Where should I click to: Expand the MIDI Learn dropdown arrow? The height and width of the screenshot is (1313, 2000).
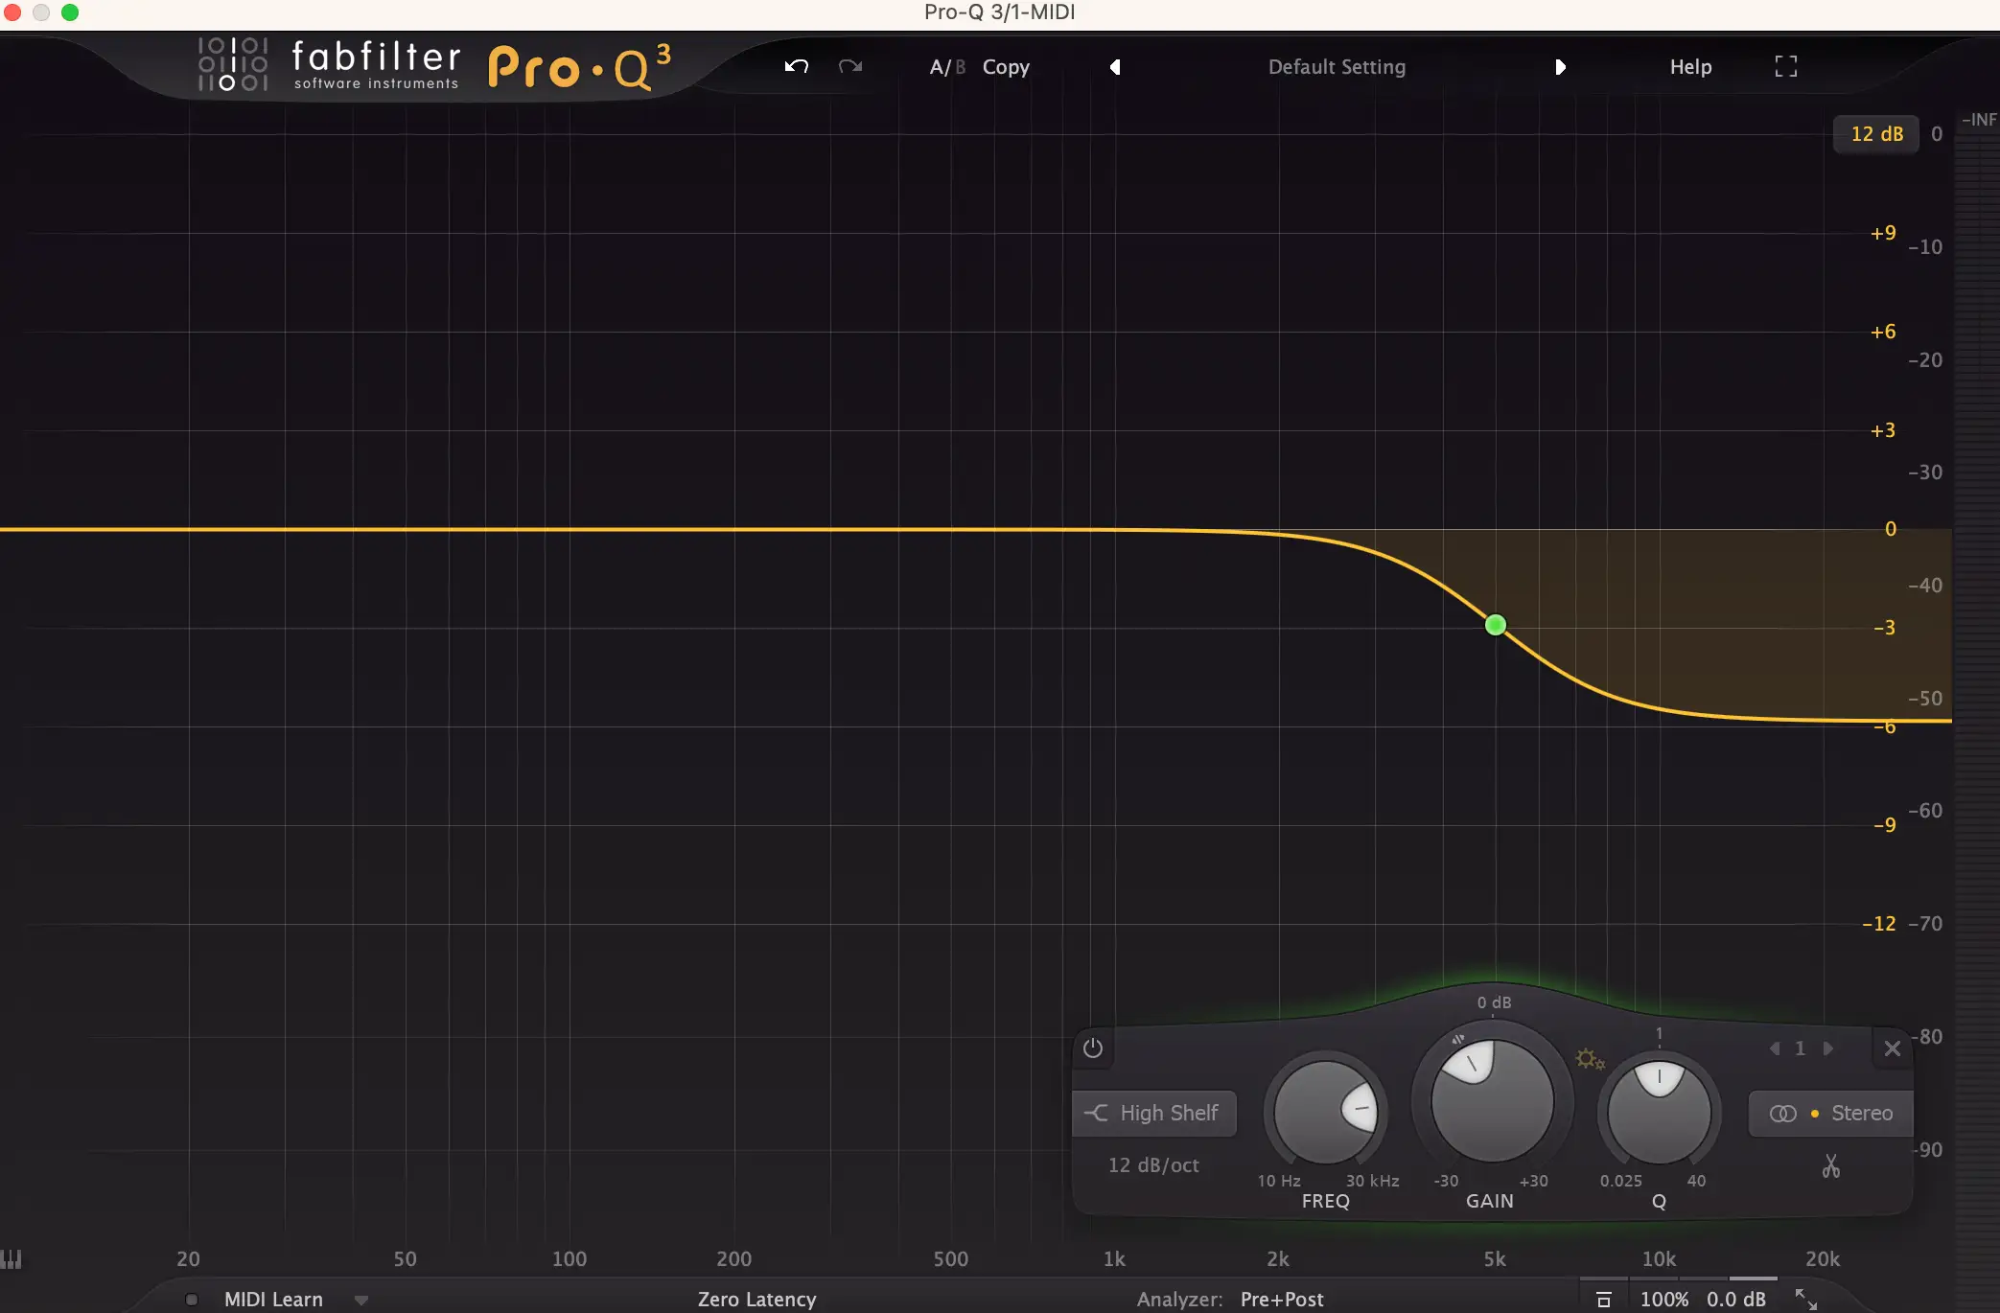click(x=361, y=1301)
